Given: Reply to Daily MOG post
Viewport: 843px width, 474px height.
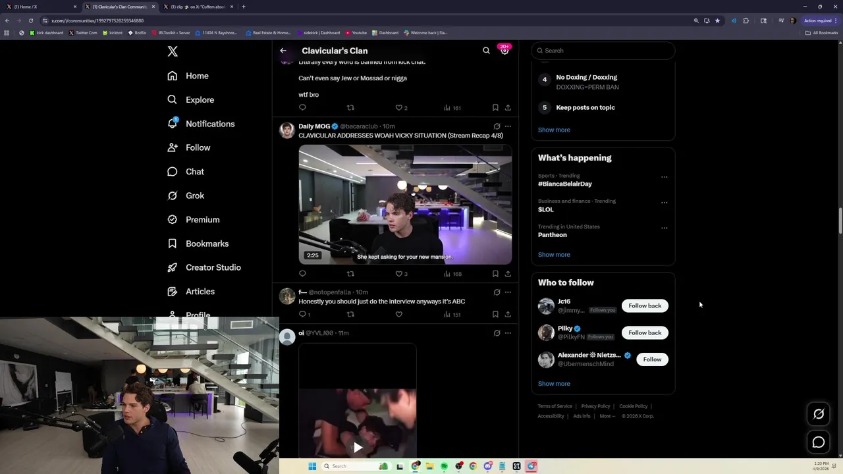Looking at the screenshot, I should coord(302,274).
